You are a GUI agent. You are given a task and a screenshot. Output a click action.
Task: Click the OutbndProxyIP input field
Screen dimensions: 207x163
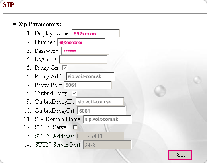[100, 102]
